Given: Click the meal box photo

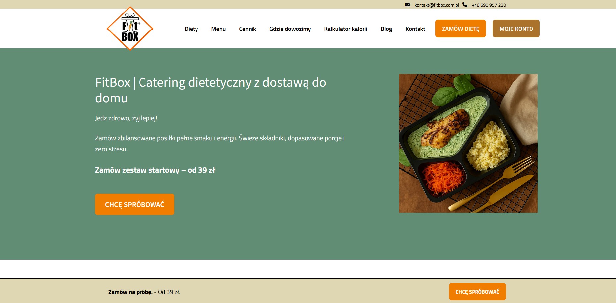Looking at the screenshot, I should click(468, 143).
